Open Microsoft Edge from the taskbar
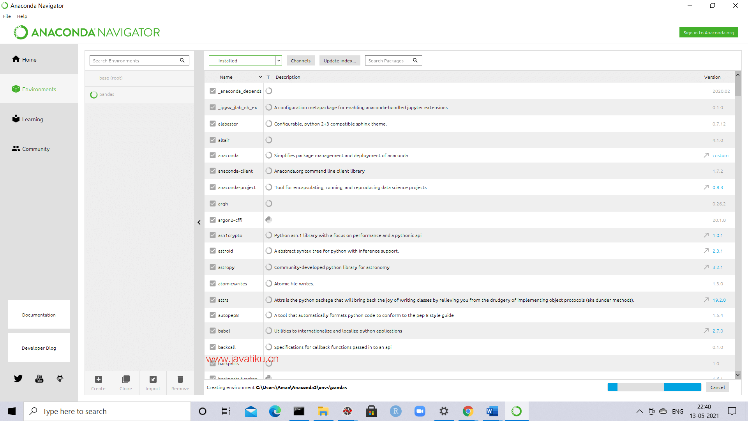 pos(275,411)
